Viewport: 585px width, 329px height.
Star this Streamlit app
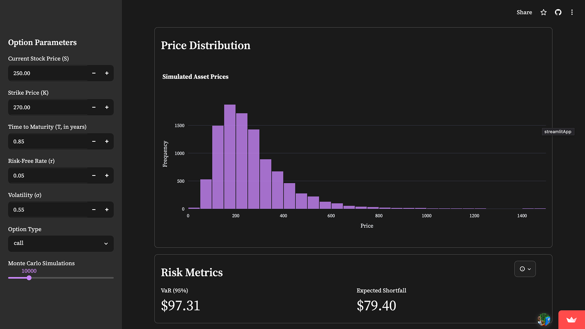tap(544, 12)
